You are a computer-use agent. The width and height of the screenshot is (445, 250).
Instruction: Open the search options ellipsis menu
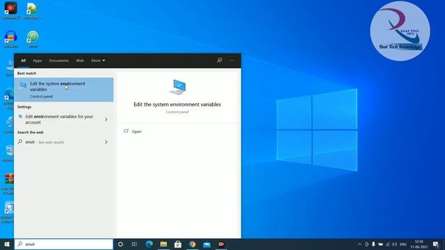click(232, 60)
